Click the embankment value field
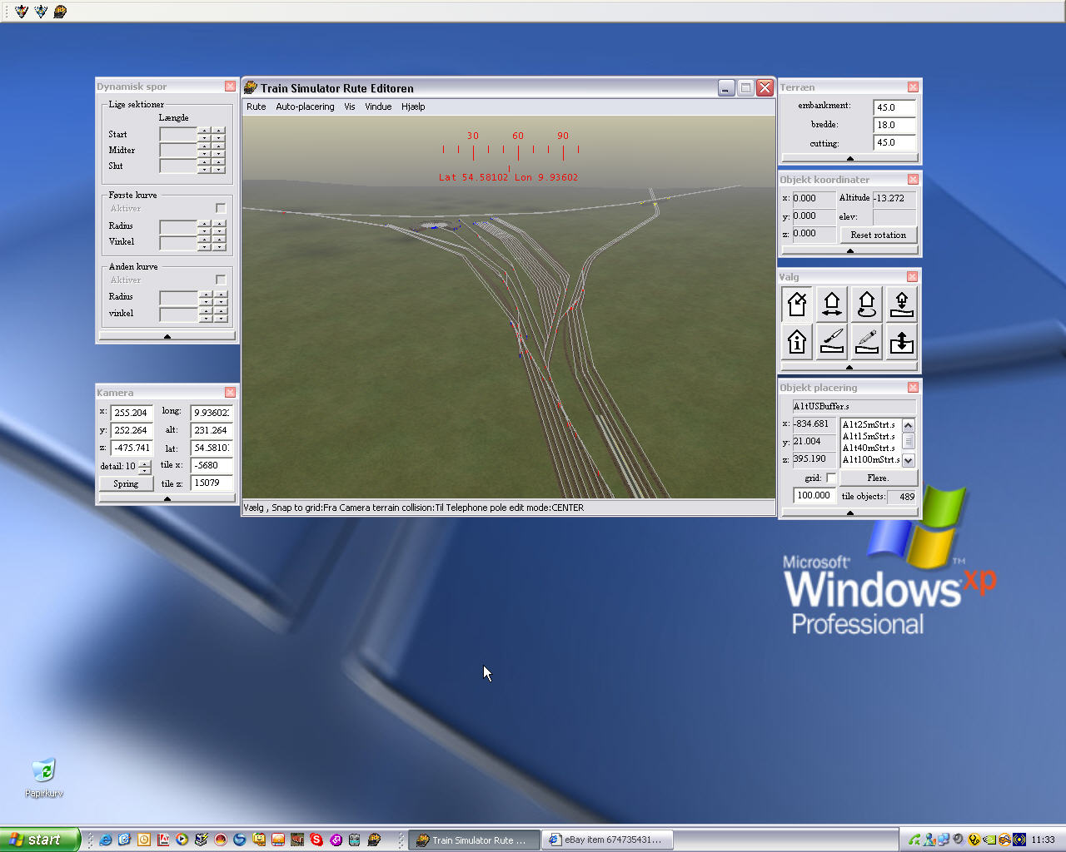This screenshot has height=852, width=1066. [894, 107]
